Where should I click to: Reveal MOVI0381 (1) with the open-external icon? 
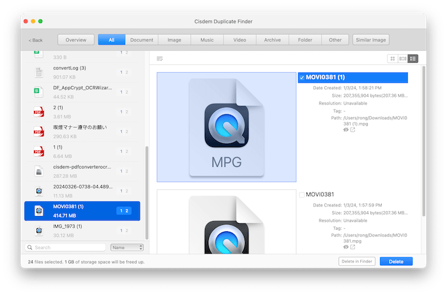tap(352, 130)
